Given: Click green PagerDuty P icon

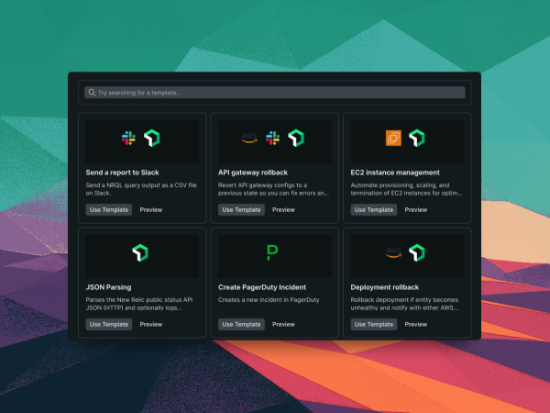Looking at the screenshot, I should [x=272, y=253].
